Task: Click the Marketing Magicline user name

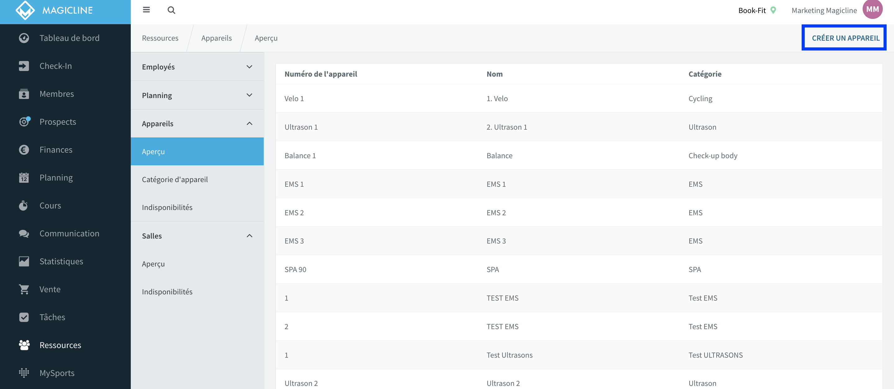Action: [824, 11]
